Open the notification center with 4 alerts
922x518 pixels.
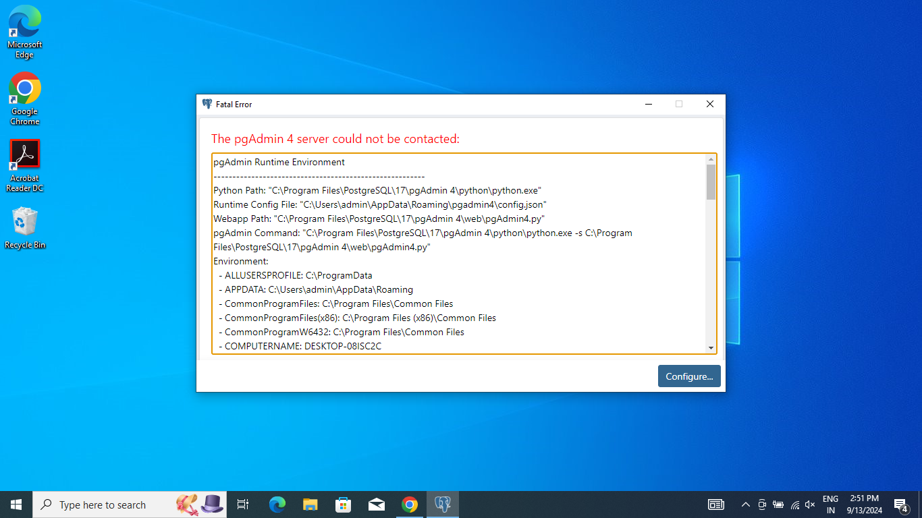click(900, 505)
